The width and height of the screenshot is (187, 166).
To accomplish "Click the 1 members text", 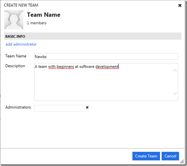I will (37, 23).
